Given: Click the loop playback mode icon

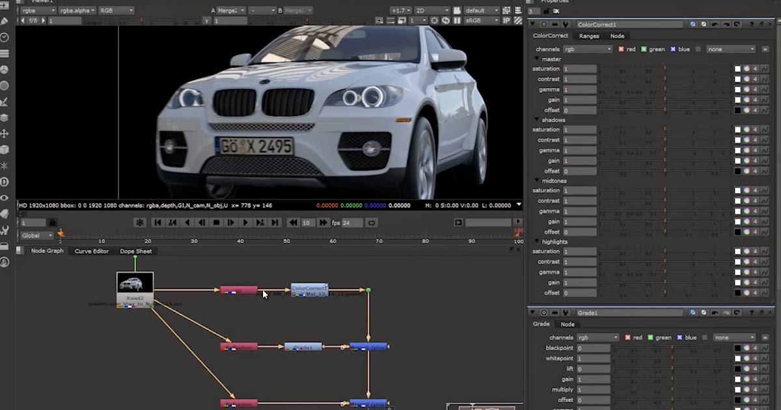Looking at the screenshot, I should click(372, 223).
